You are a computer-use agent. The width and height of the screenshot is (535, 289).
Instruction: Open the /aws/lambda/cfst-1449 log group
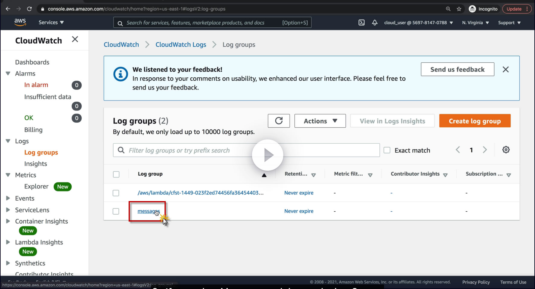click(x=200, y=193)
